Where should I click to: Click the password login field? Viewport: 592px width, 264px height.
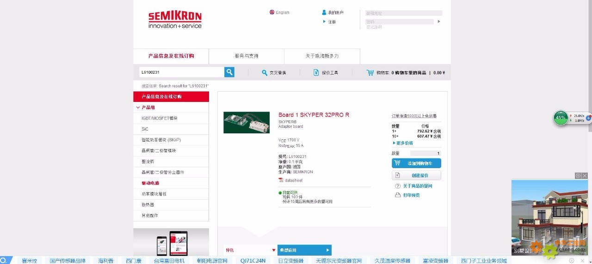(400, 22)
